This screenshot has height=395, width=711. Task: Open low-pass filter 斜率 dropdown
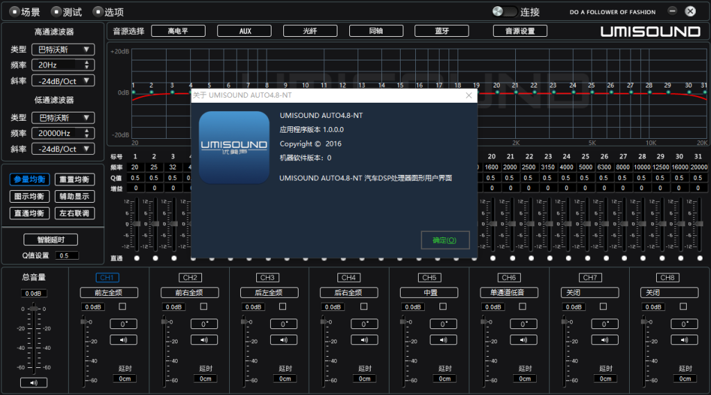(63, 149)
